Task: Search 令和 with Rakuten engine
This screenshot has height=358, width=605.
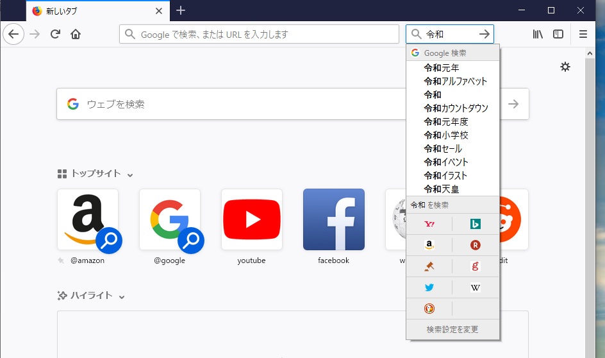Action: pos(476,245)
